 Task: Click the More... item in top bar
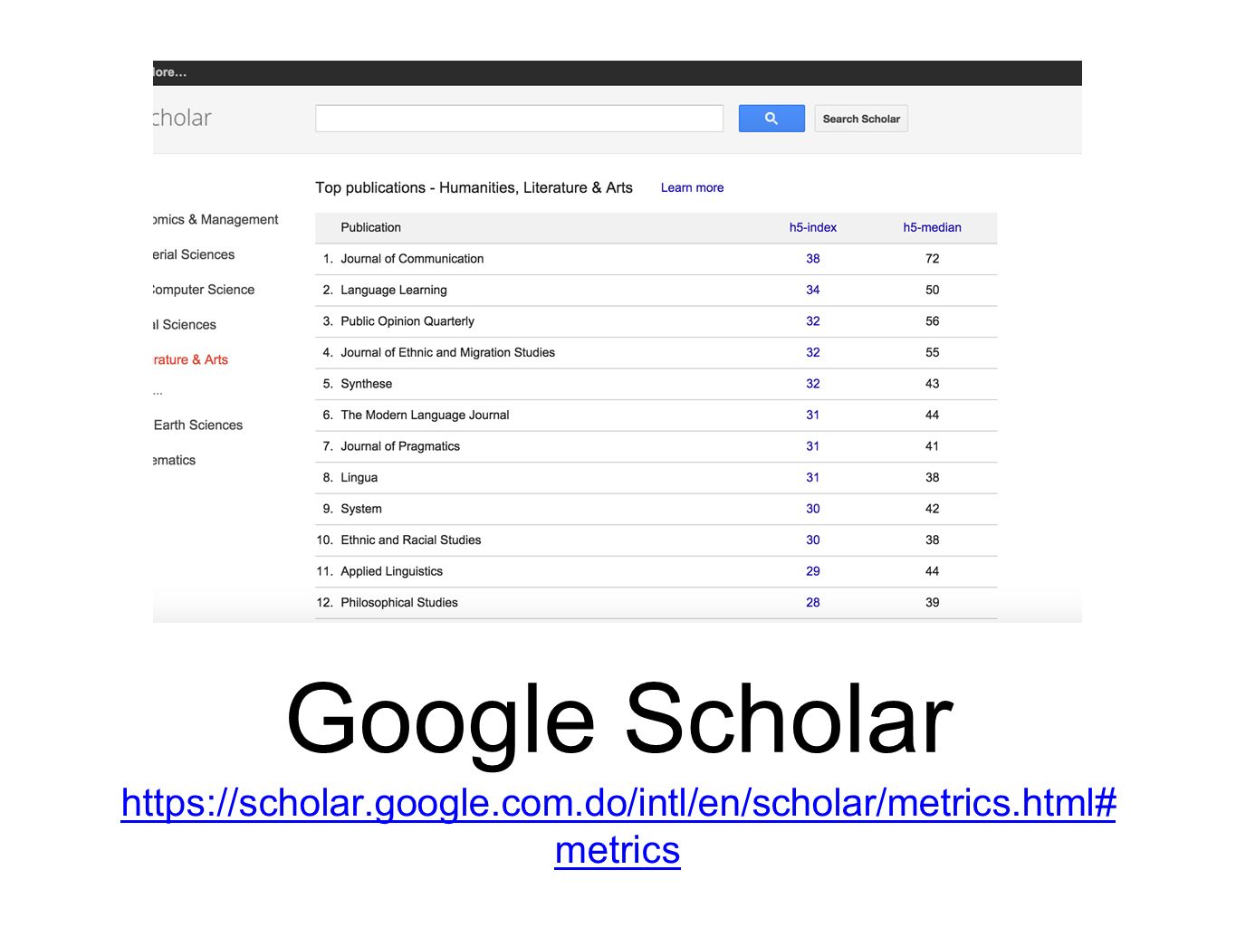tap(170, 72)
